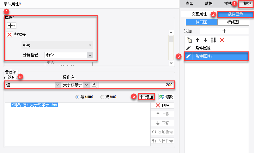Click the 上移 button
This screenshot has width=254, height=153.
[x=162, y=114]
